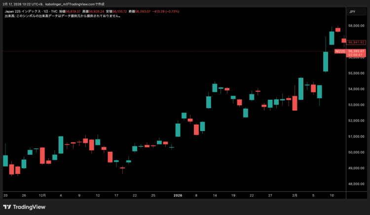The width and height of the screenshot is (370, 215).
Task: Select the date label 14 on time axis
Action: tap(215, 196)
